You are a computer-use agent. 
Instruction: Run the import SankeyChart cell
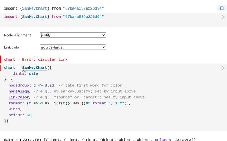pyautogui.click(x=223, y=17)
